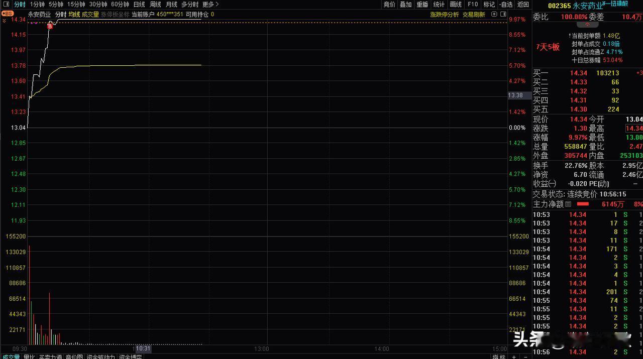The image size is (643, 359).
Task: Click the 买一 bid row at 14.34
Action: [588, 73]
